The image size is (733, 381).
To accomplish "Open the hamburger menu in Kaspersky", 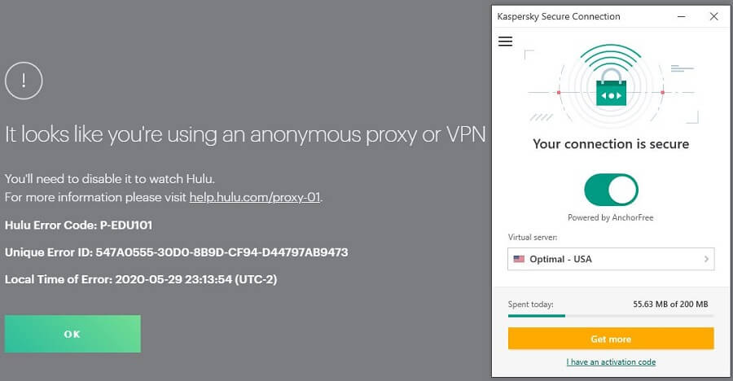I will tap(505, 42).
